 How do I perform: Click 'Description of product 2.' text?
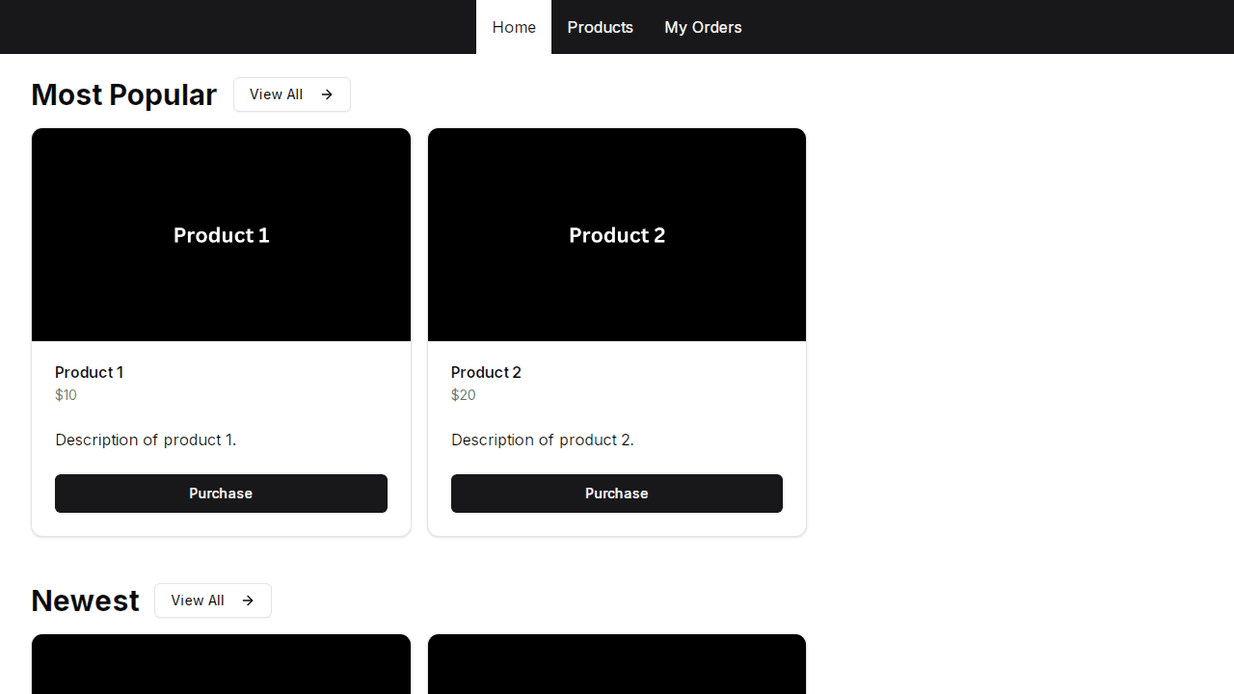pyautogui.click(x=543, y=440)
